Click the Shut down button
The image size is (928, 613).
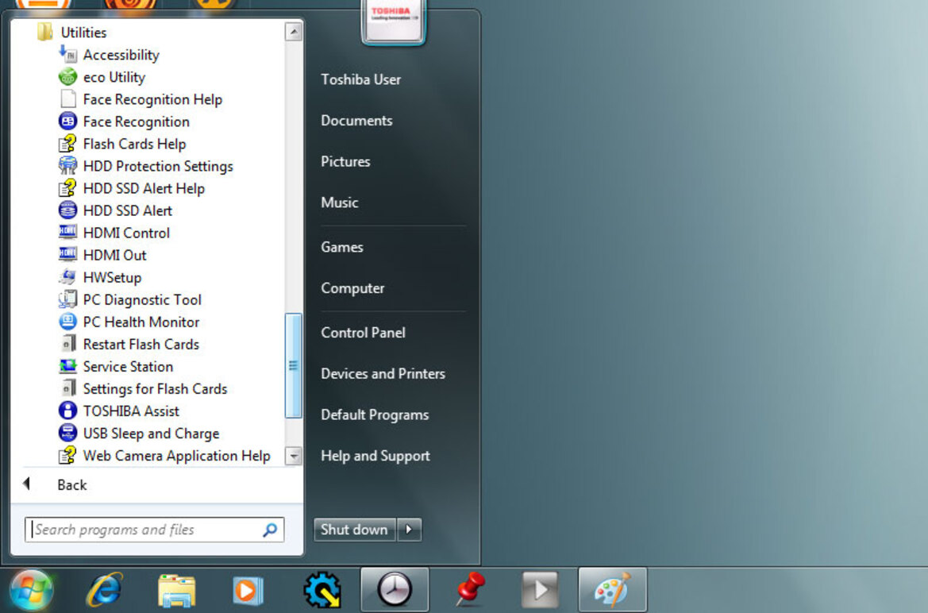[355, 530]
